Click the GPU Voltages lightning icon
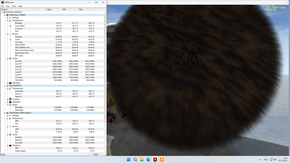The width and height of the screenshot is (290, 163). point(10,116)
